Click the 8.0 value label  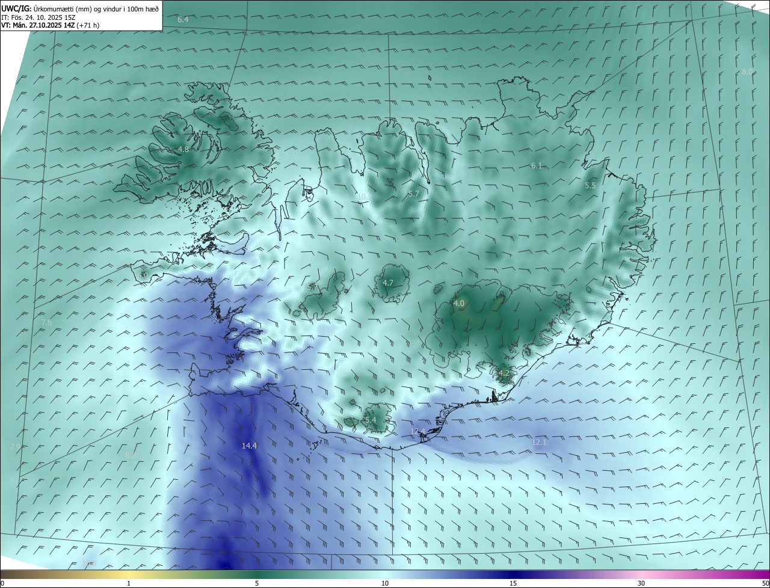point(747,72)
